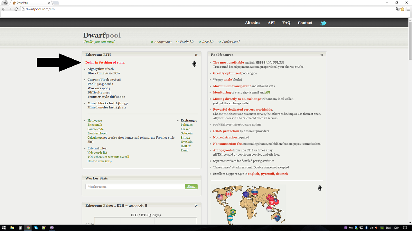This screenshot has width=412, height=231.
Task: Open the NVIDIA tray icon
Action: click(382, 228)
